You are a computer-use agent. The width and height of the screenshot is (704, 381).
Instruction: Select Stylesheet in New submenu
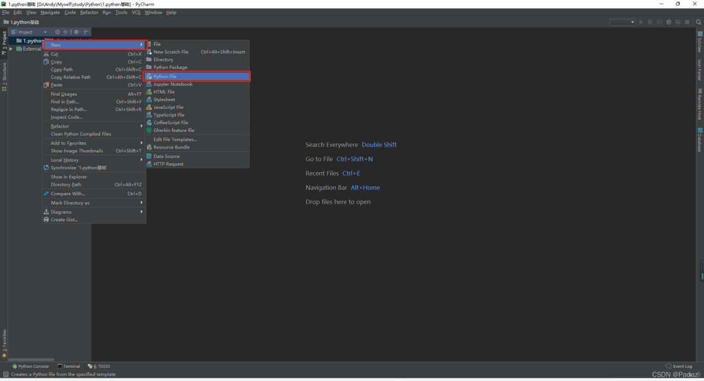[197, 100]
